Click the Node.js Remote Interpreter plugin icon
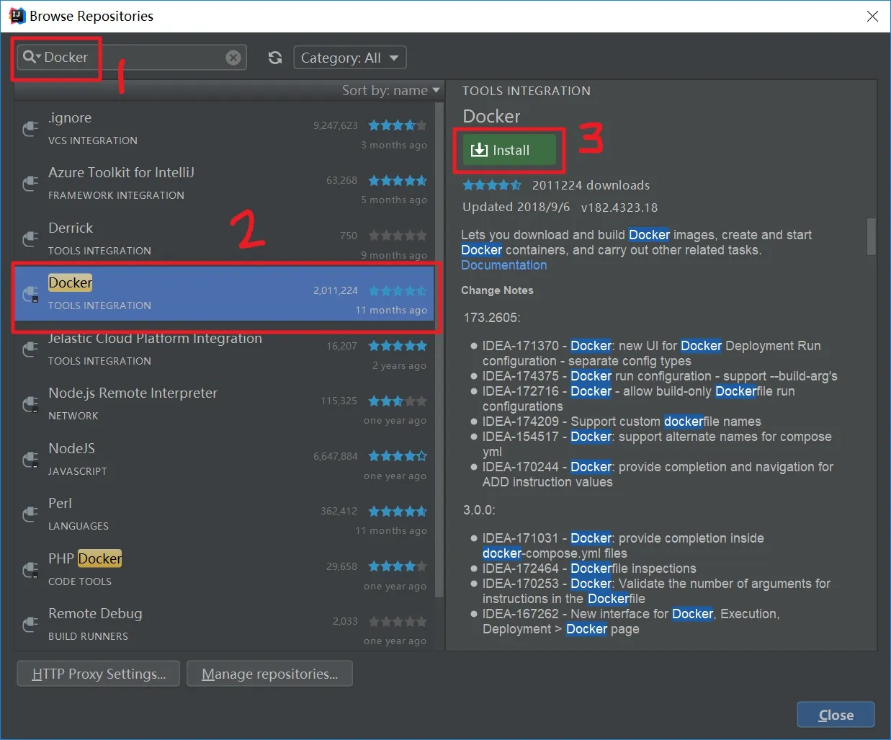891x740 pixels. tap(30, 404)
